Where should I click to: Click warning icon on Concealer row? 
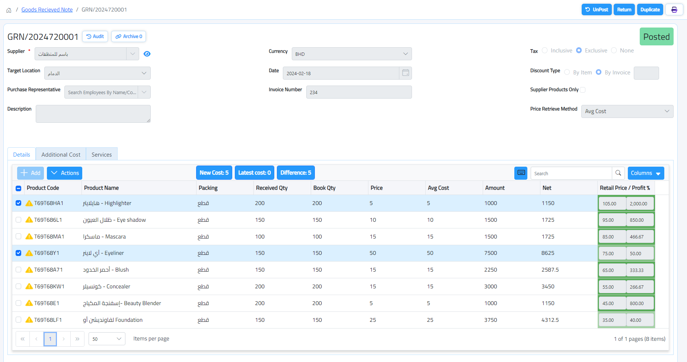coord(29,286)
